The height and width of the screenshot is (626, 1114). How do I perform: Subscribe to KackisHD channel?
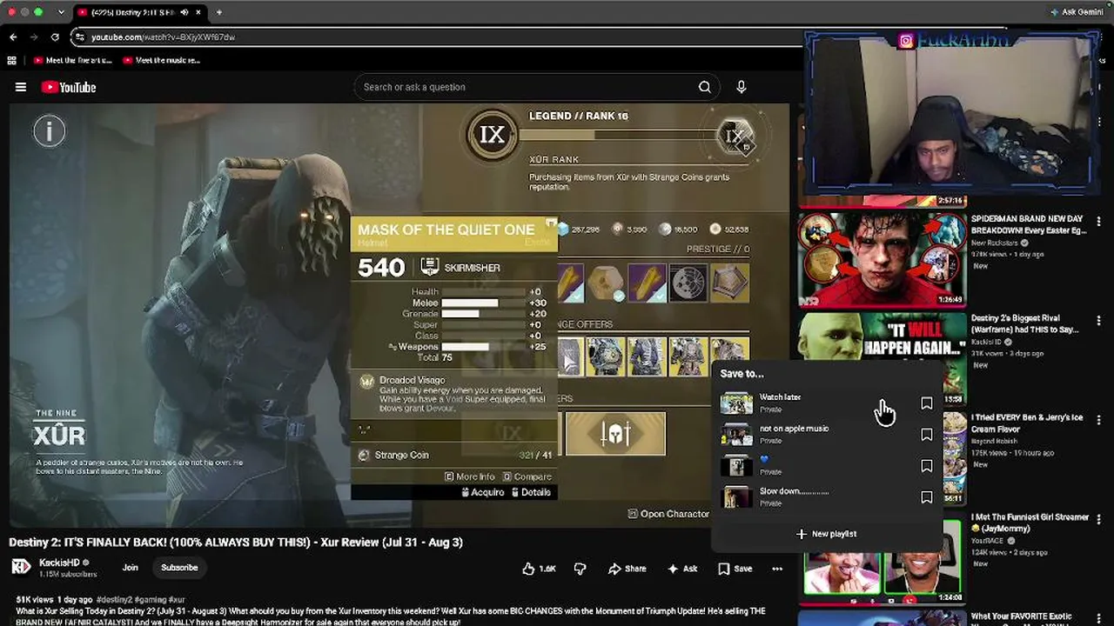point(179,568)
